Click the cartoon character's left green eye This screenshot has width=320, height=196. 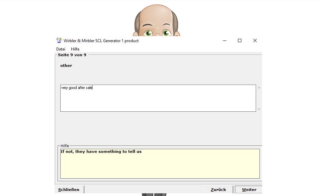(x=149, y=33)
